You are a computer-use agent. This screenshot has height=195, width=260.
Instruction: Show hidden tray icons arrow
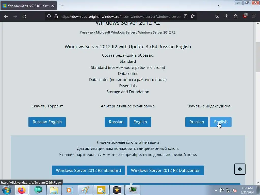click(x=216, y=190)
